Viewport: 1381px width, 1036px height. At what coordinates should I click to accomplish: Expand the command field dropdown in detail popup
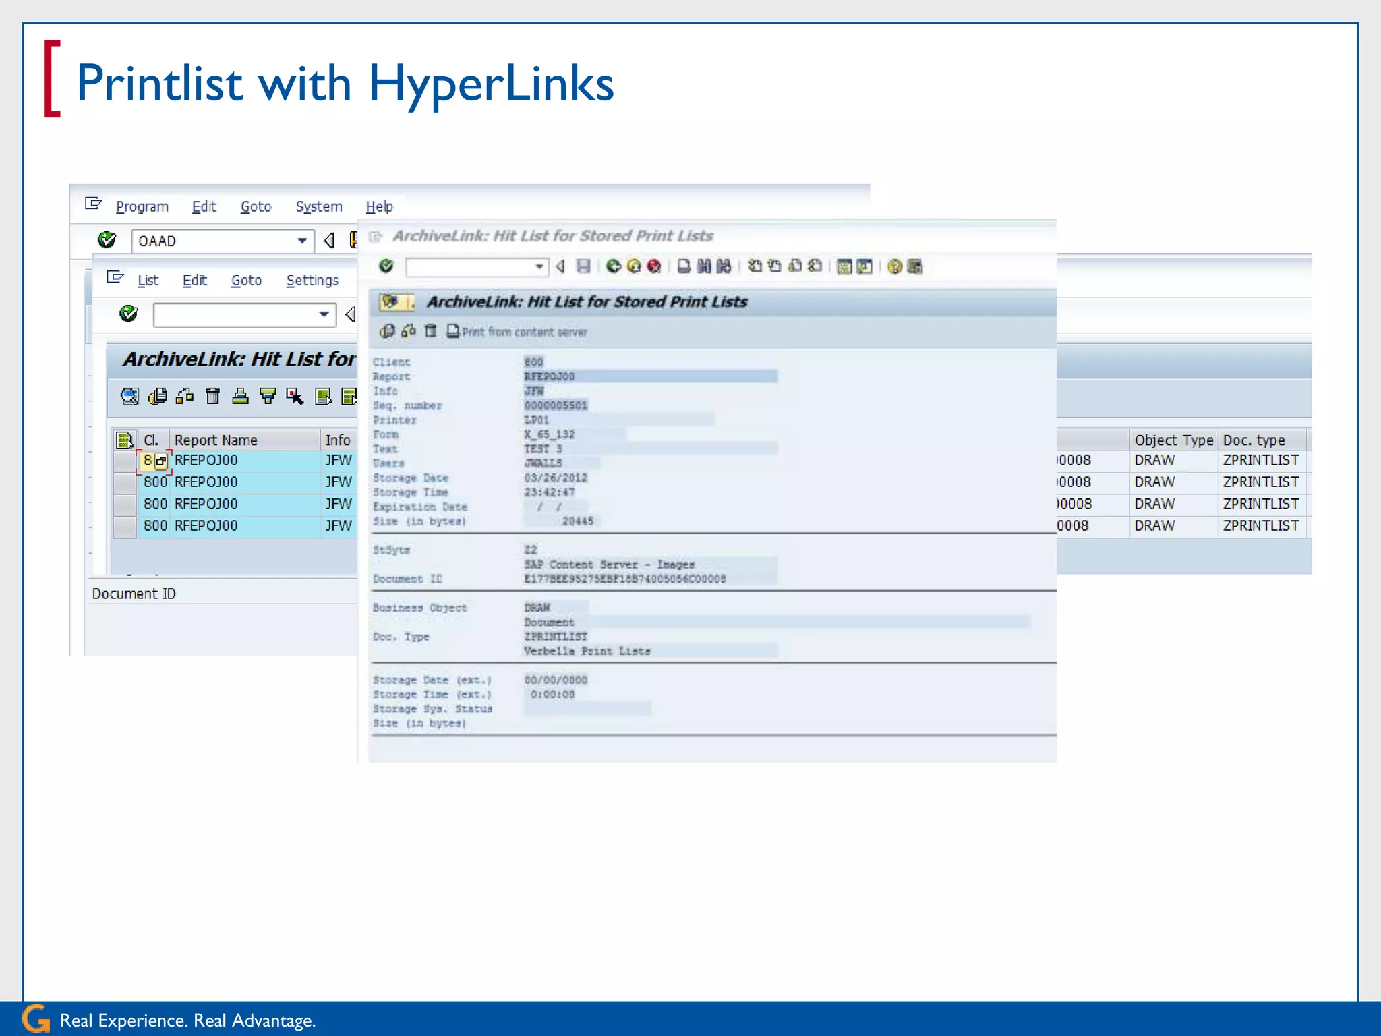click(539, 267)
